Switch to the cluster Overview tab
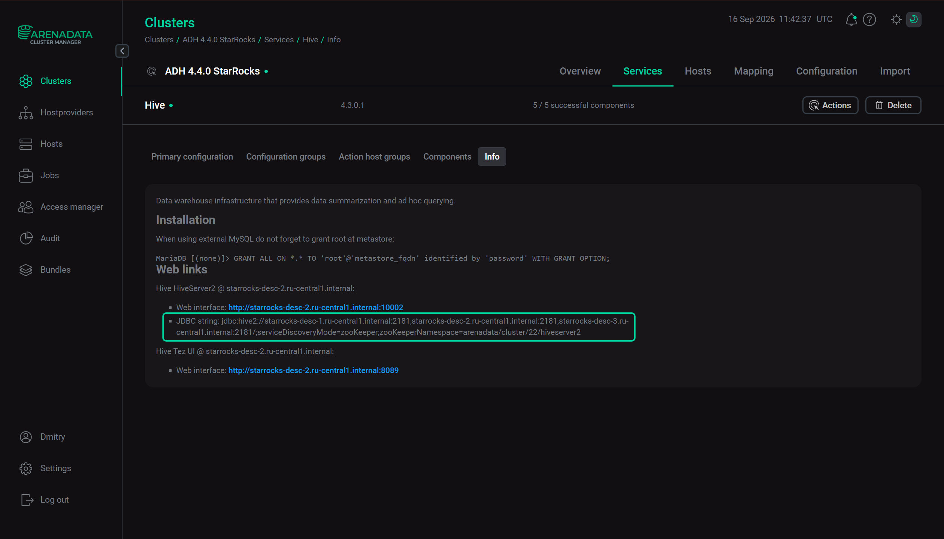The width and height of the screenshot is (944, 539). point(580,71)
